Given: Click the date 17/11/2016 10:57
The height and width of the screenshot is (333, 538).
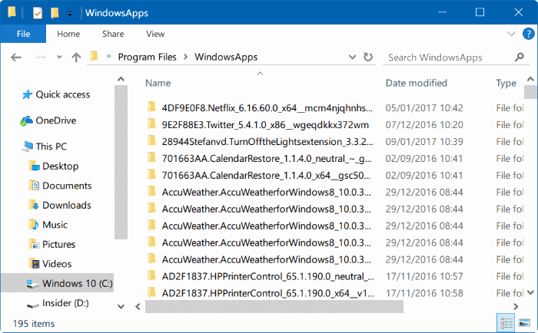Looking at the screenshot, I should 424,276.
